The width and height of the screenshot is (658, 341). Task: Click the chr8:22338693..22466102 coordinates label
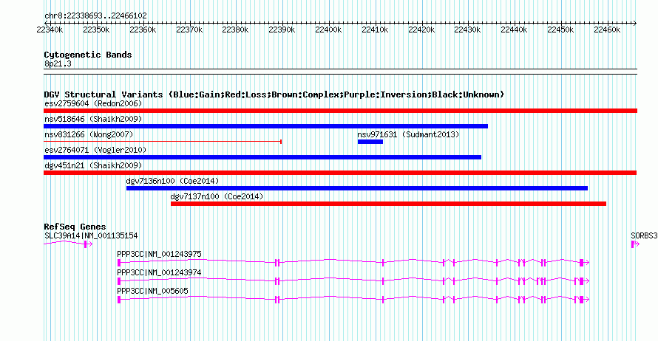tap(95, 16)
